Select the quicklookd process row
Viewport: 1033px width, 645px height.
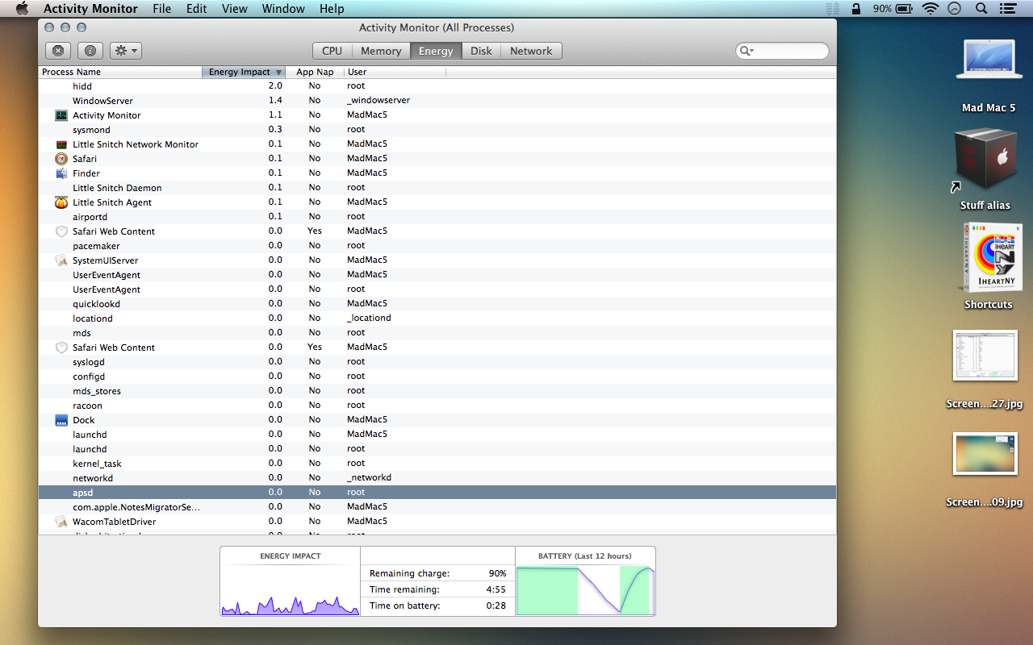[437, 304]
